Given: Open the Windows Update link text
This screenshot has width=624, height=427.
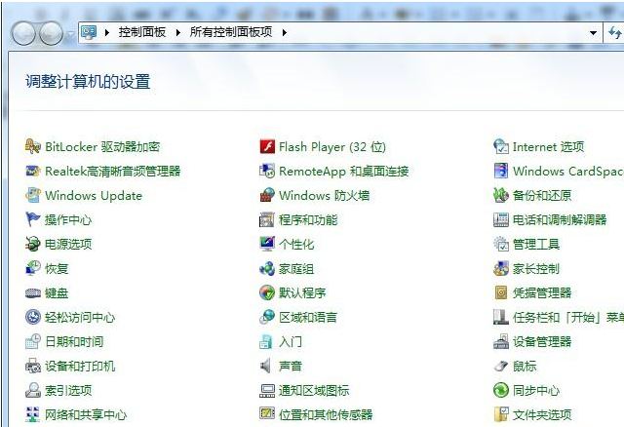Looking at the screenshot, I should tap(94, 195).
